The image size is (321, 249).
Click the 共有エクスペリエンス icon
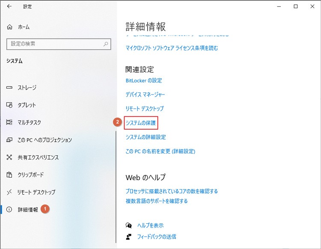pos(9,157)
